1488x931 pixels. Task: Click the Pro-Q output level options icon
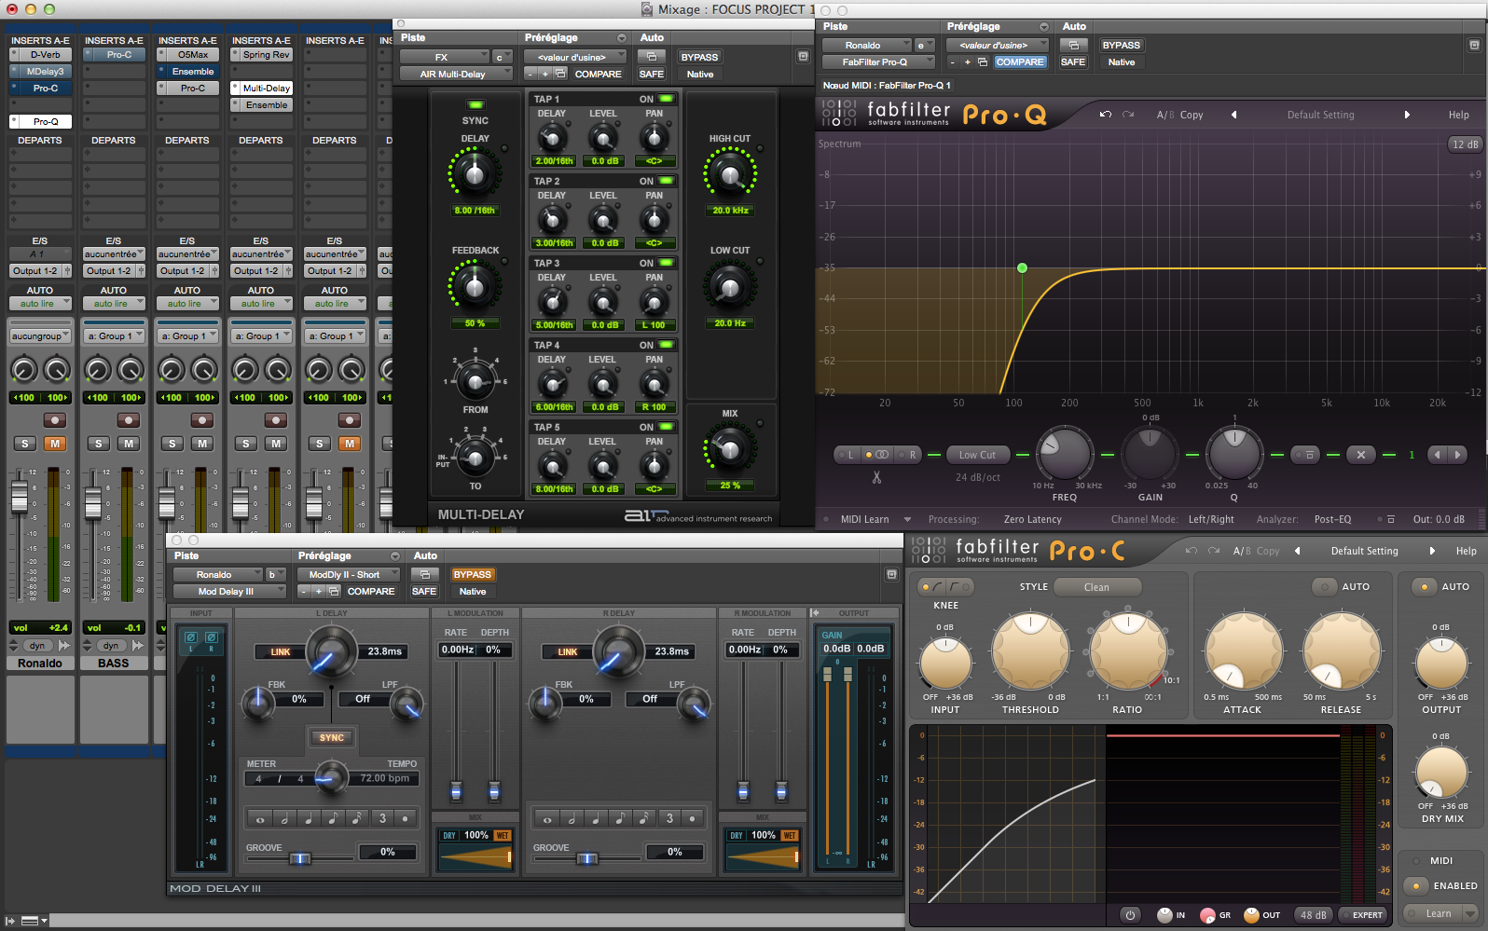point(1391,519)
